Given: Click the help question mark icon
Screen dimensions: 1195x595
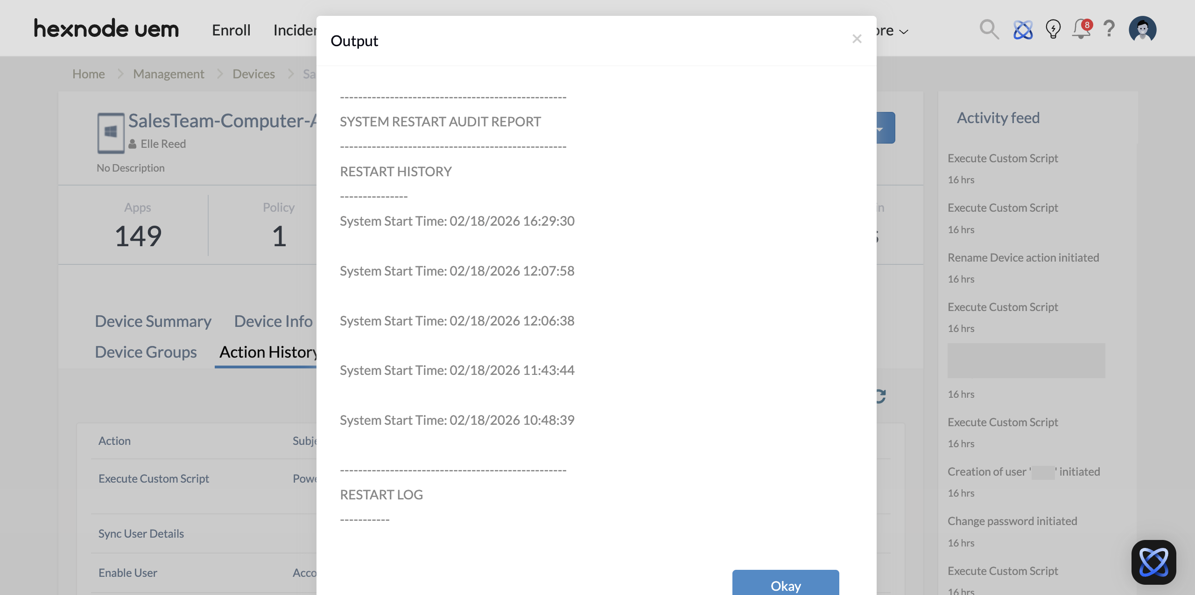Looking at the screenshot, I should [1109, 30].
